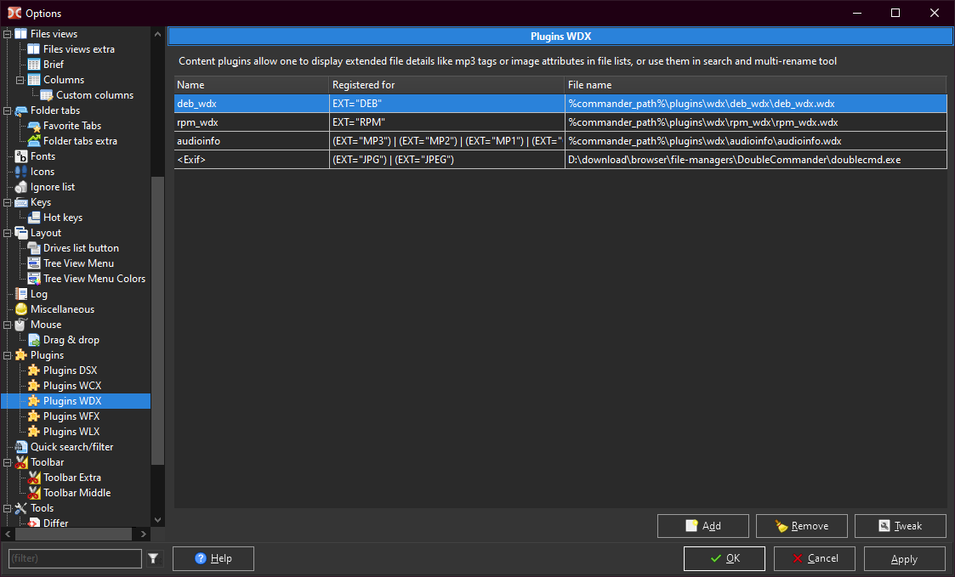Open the Plugins WLX page
955x577 pixels.
pos(71,432)
